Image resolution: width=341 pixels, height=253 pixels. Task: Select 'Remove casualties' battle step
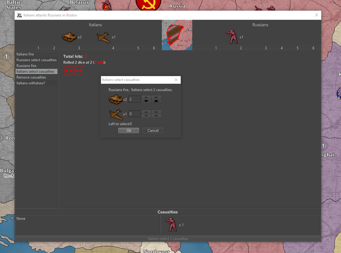[31, 77]
